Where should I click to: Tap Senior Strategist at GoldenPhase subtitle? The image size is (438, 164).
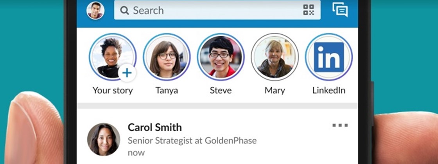point(192,140)
